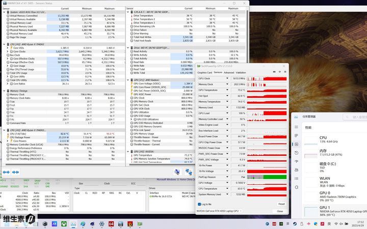Click HWiNFO left pane horizontal scrollbar
This screenshot has width=367, height=229.
coord(58,164)
